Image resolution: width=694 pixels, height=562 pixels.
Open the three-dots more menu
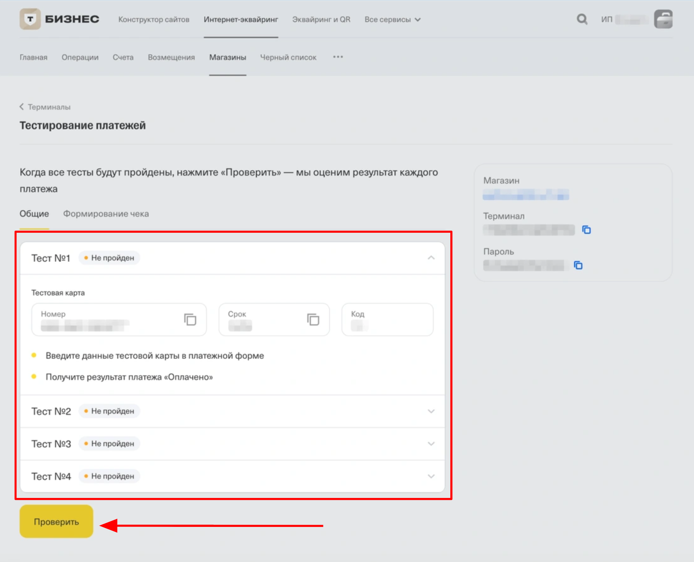point(338,57)
